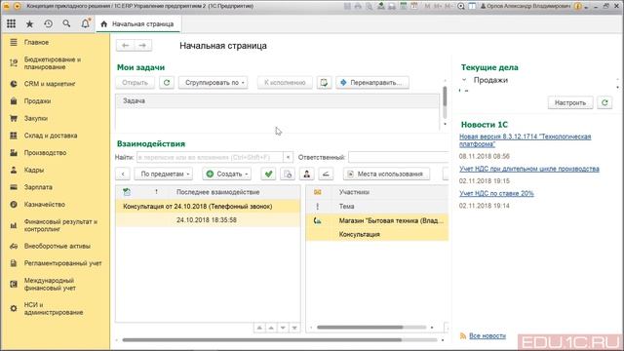Open the CRM и маркетинг section

(50, 84)
